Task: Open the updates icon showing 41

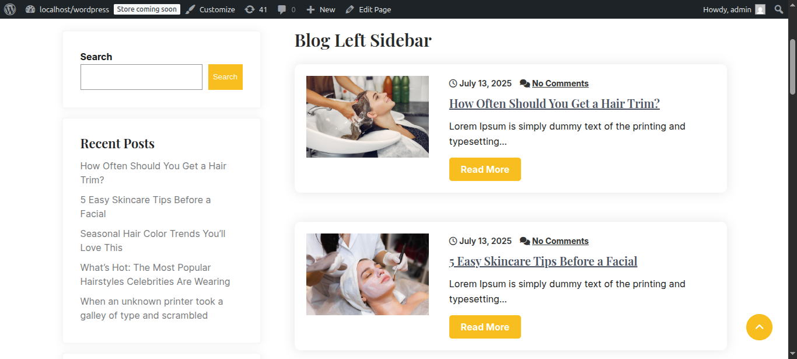Action: (250, 9)
